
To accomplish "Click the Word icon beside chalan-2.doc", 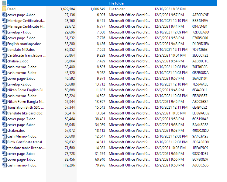I will pyautogui.click(x=4, y=61).
